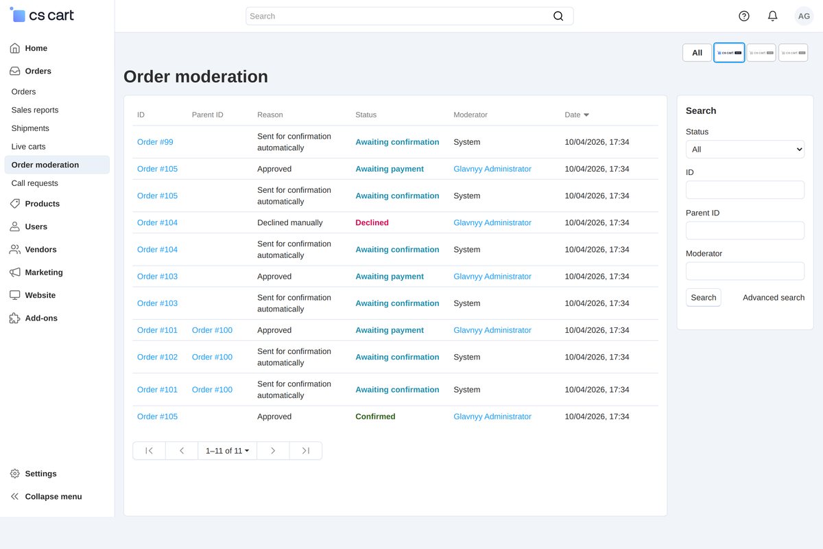This screenshot has width=823, height=549.
Task: Click the Confirmed status text
Action: (375, 417)
